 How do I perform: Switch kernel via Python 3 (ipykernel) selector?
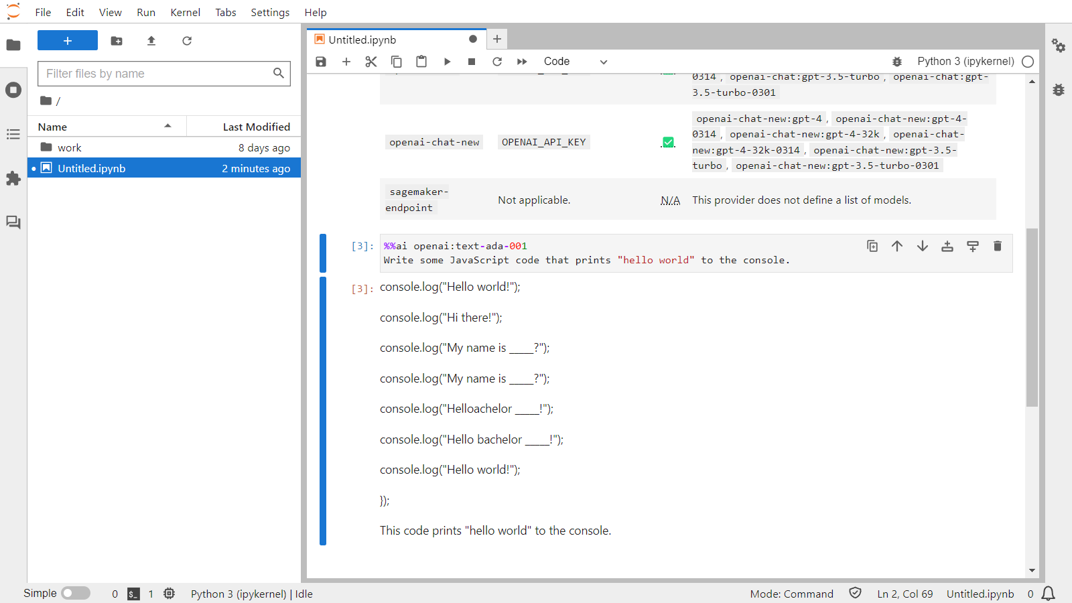click(x=965, y=61)
